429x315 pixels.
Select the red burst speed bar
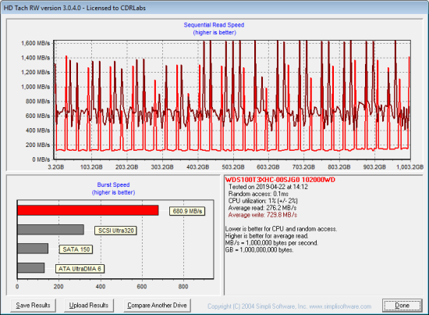88,210
